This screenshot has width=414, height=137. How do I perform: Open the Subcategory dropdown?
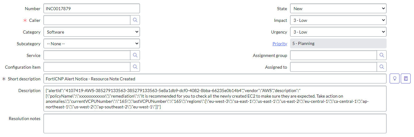92,44
